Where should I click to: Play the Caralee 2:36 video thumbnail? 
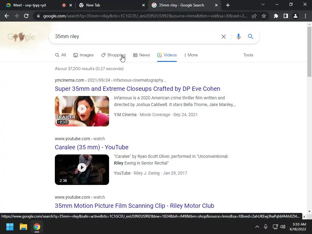pos(82,170)
